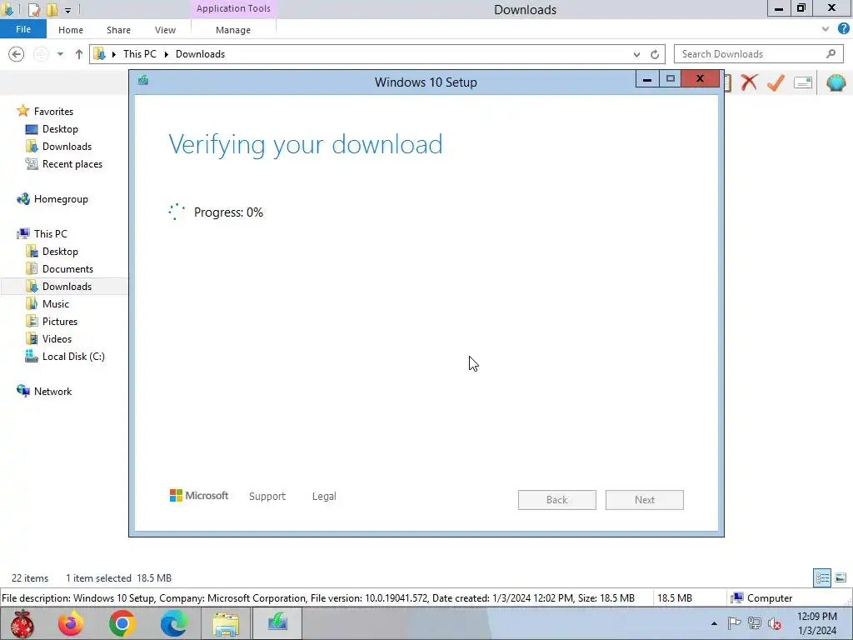853x640 pixels.
Task: Select Network in navigation pane
Action: pyautogui.click(x=52, y=392)
